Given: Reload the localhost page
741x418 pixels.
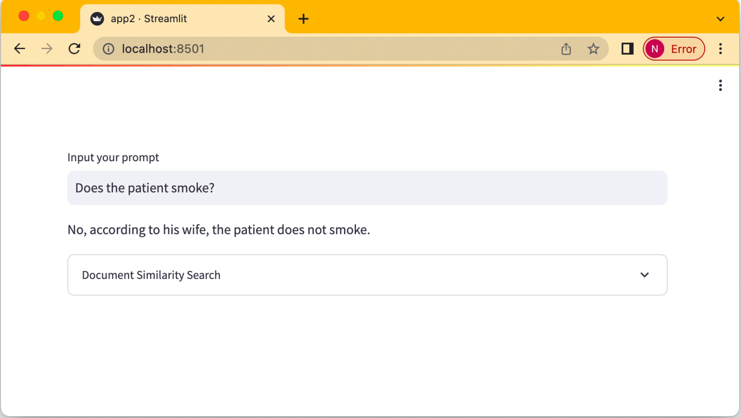Looking at the screenshot, I should 74,49.
